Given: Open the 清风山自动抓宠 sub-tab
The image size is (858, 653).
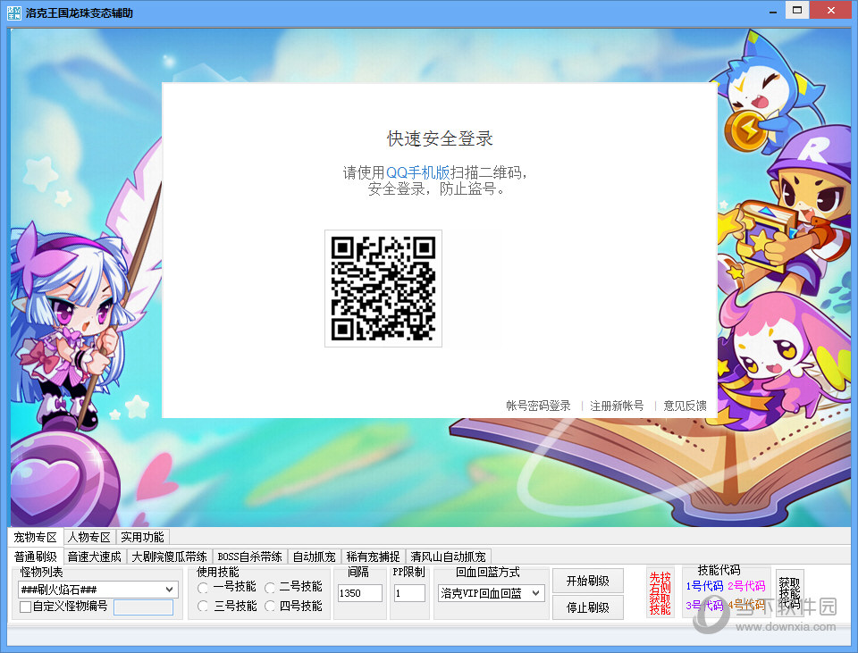Looking at the screenshot, I should pos(448,557).
